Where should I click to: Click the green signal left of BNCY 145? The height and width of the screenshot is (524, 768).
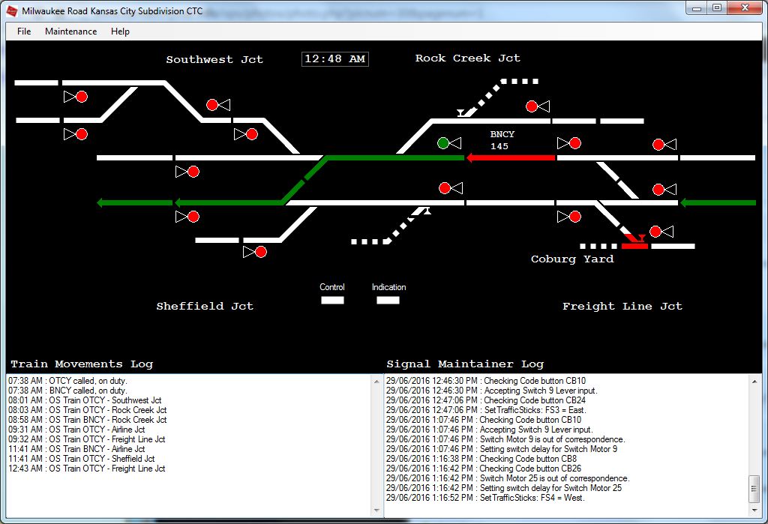[x=443, y=143]
